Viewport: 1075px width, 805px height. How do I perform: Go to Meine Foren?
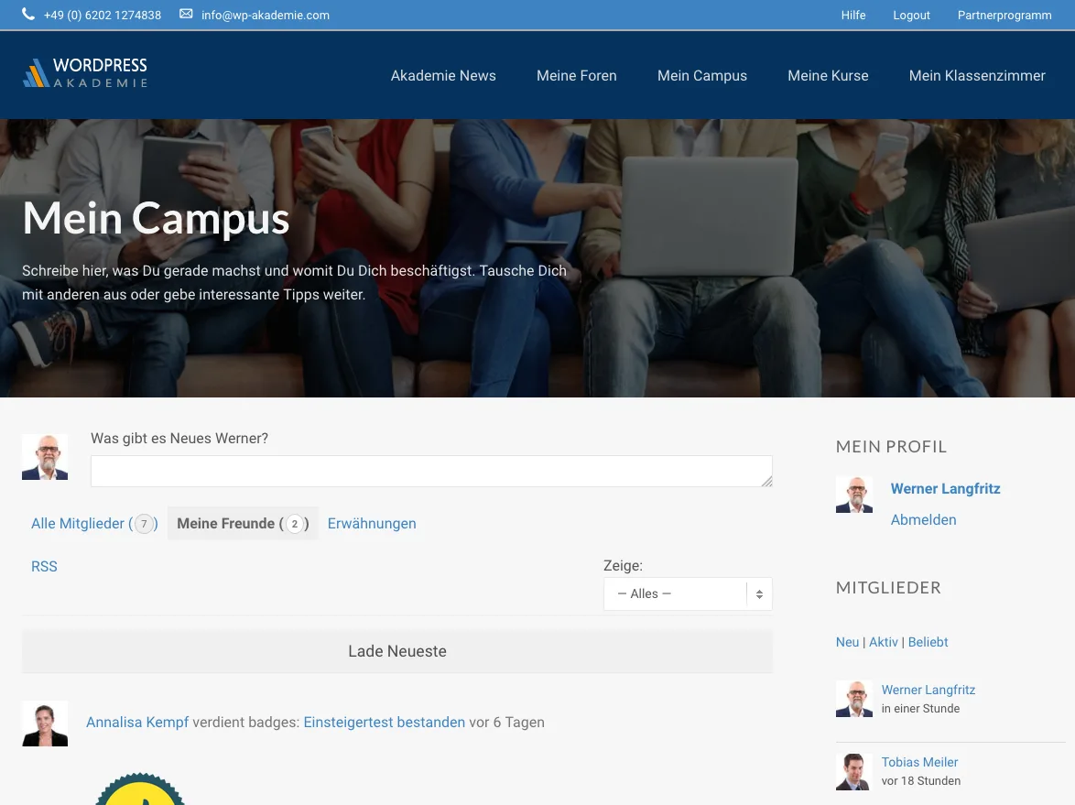[x=577, y=75]
